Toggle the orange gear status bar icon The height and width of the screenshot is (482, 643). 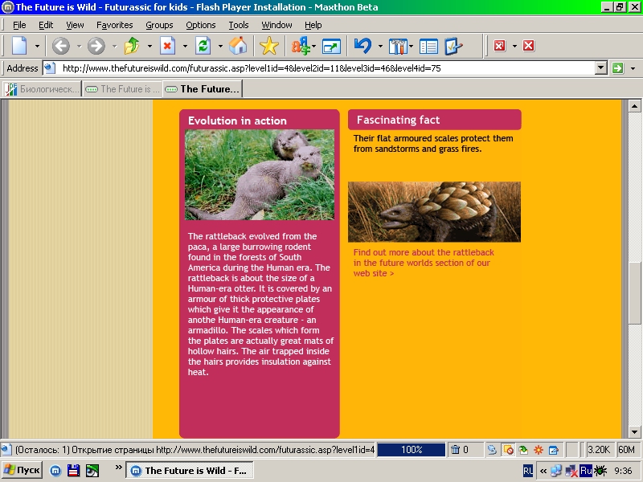tap(539, 450)
